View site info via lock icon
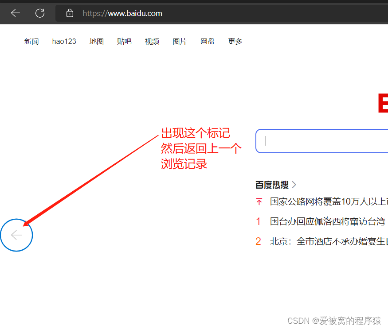Image resolution: width=388 pixels, height=329 pixels. pos(70,13)
